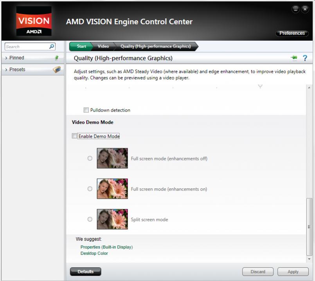The image size is (315, 281).
Task: Close the Control Center window
Action: click(x=305, y=9)
